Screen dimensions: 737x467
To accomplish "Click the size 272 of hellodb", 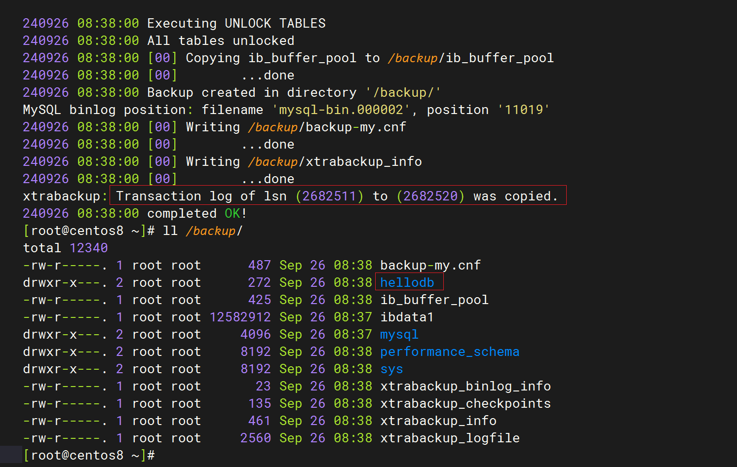I will tap(260, 283).
